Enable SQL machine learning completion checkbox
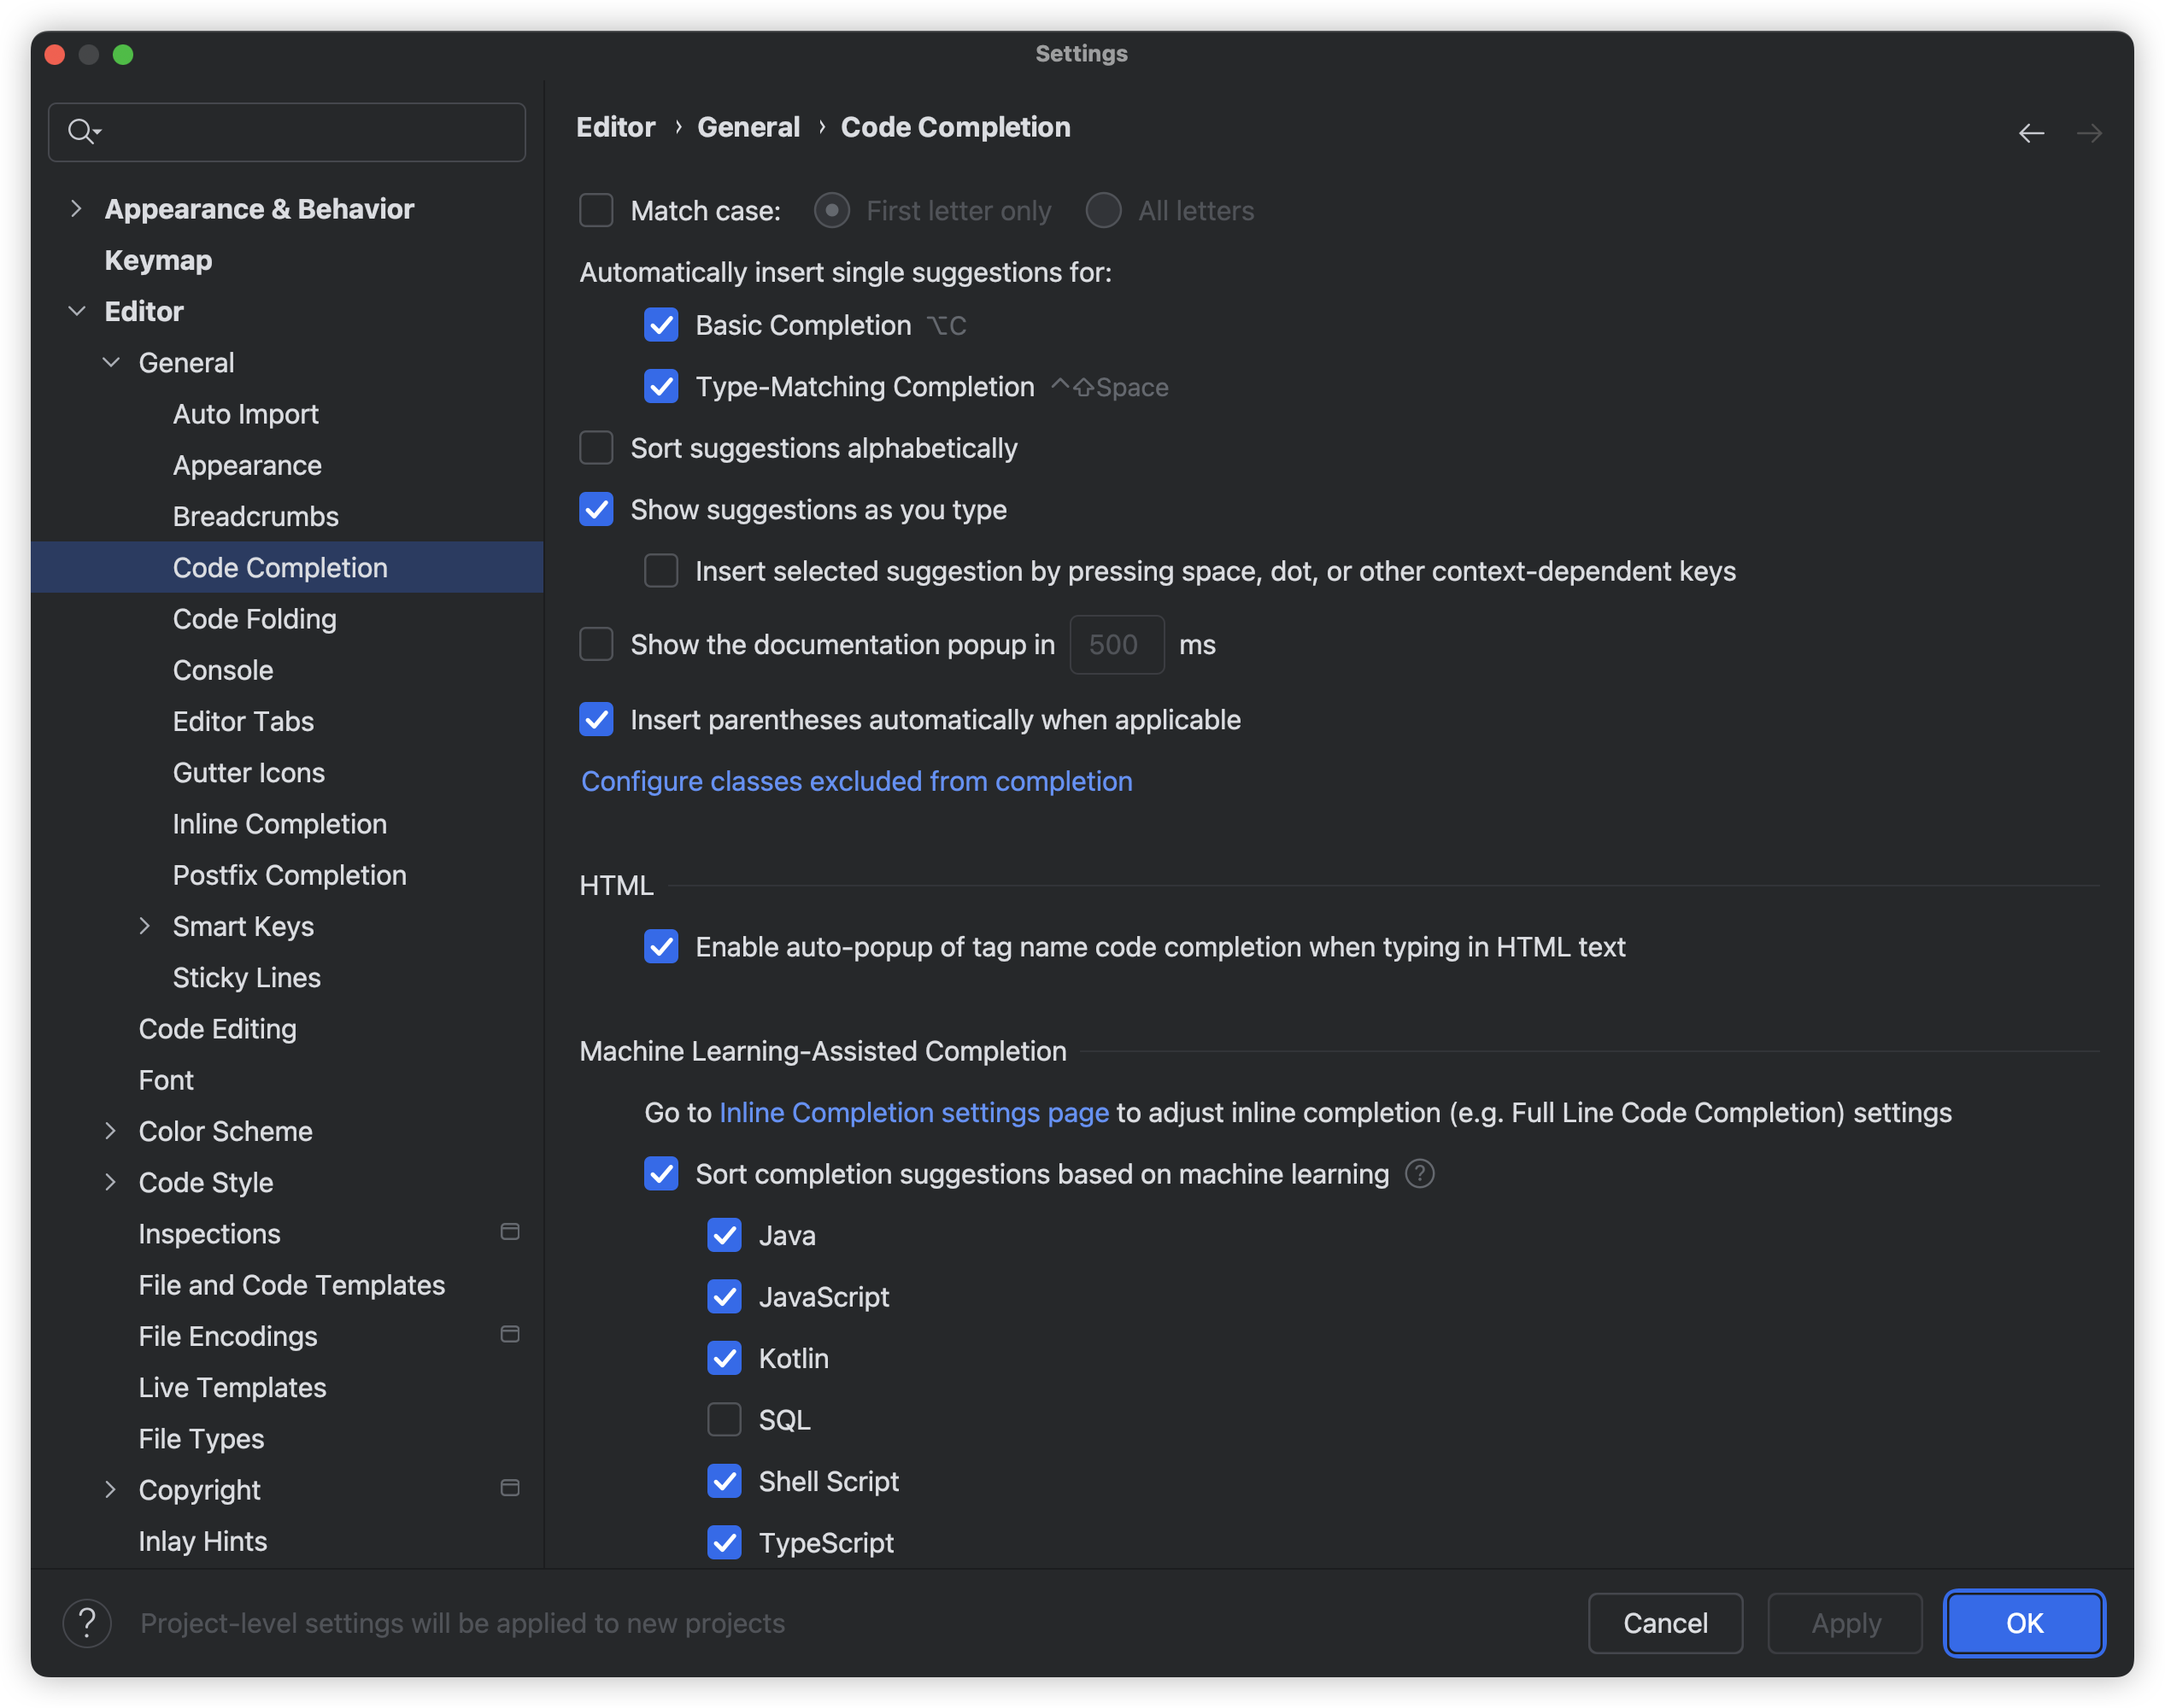 click(x=725, y=1419)
